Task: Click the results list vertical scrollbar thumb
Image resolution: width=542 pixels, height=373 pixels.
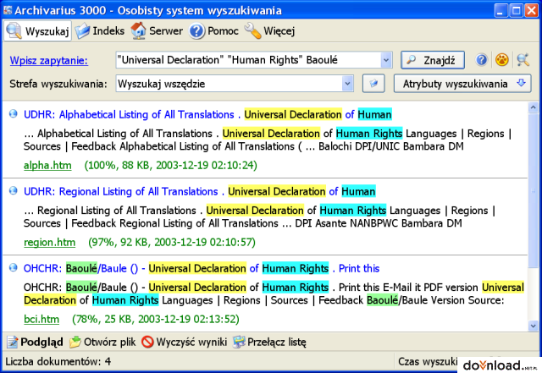Action: pyautogui.click(x=533, y=190)
